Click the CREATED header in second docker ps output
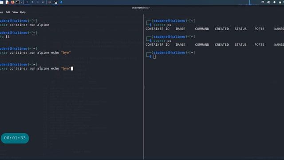Image resolution: width=284 pixels, height=160 pixels. click(x=222, y=44)
